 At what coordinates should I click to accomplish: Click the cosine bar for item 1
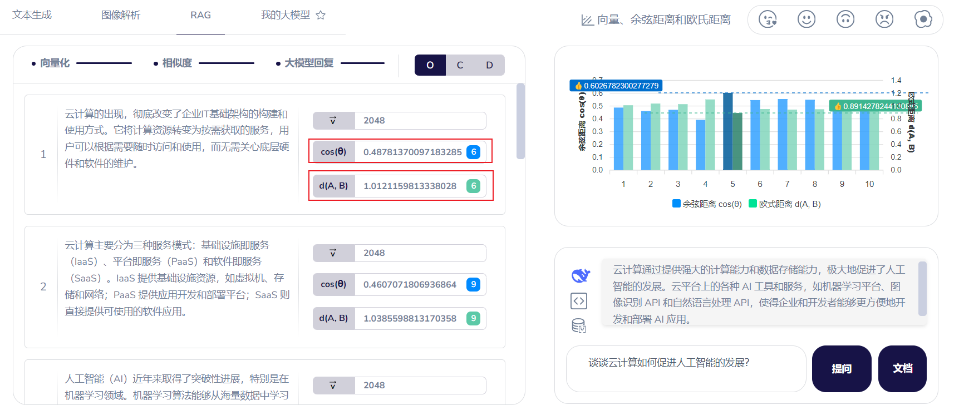[x=618, y=139]
